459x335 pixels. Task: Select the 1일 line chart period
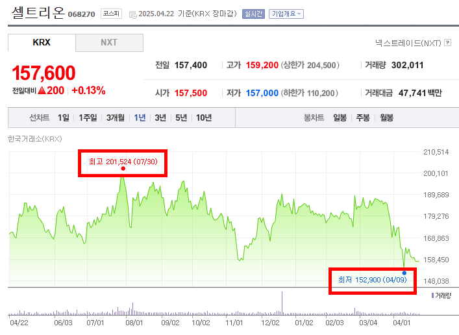coord(64,118)
